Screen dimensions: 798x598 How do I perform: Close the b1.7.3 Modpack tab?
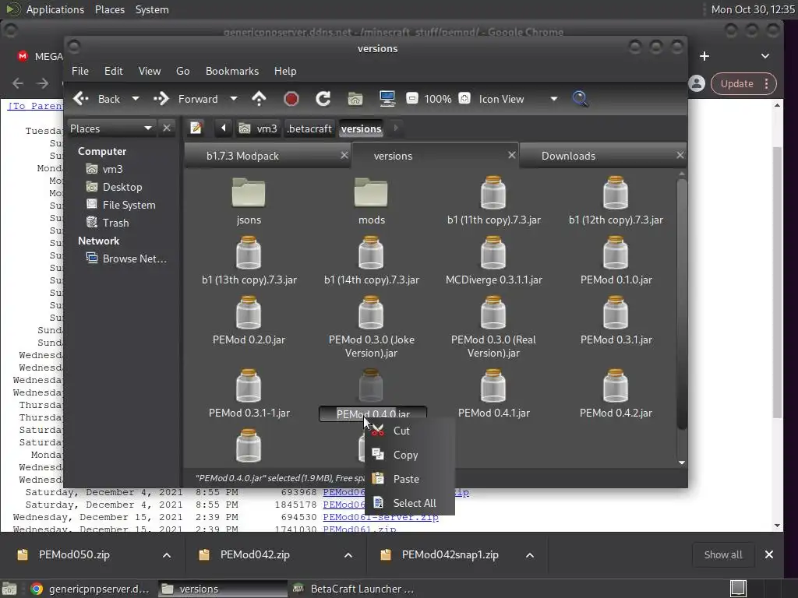(x=344, y=155)
